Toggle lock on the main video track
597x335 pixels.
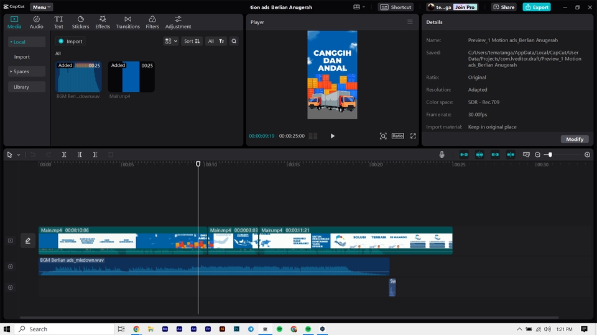click(11, 241)
